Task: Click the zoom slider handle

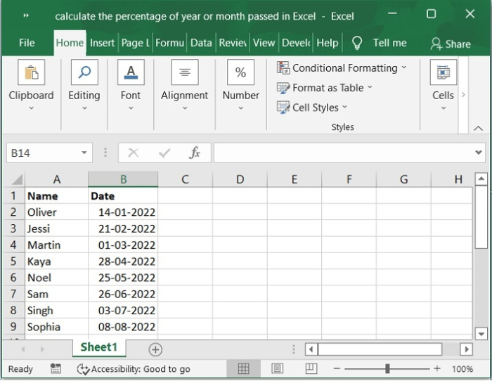Action: (x=387, y=368)
